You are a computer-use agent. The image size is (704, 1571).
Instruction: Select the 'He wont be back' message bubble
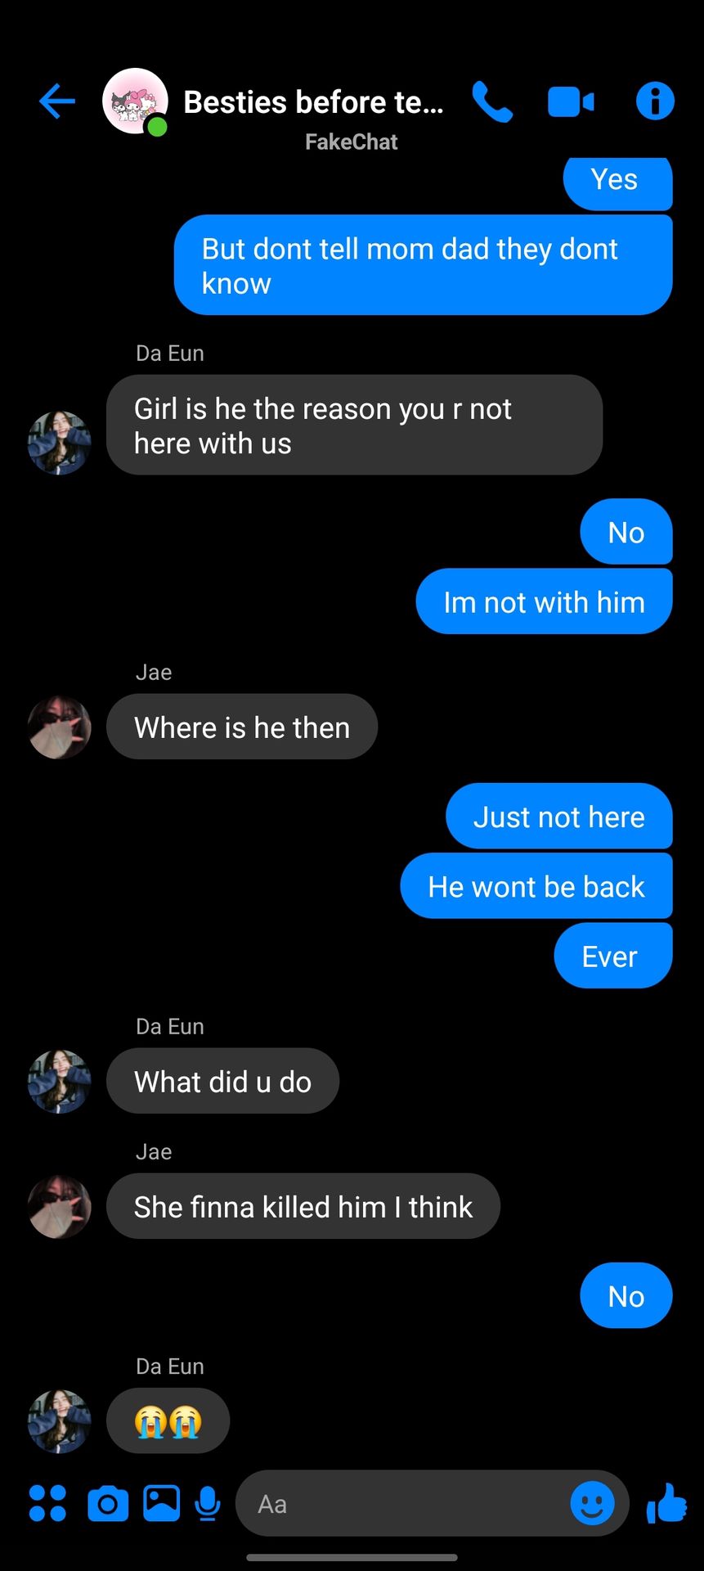click(536, 886)
